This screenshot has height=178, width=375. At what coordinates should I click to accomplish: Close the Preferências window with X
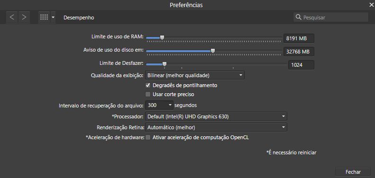point(371,5)
